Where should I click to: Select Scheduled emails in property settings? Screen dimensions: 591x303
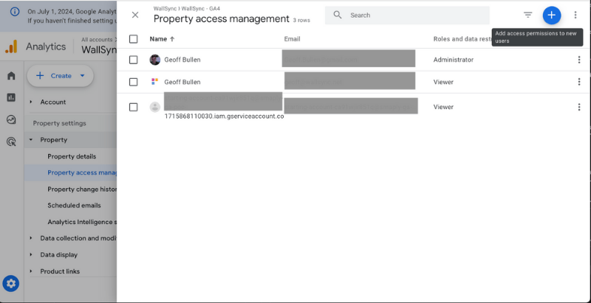pyautogui.click(x=74, y=206)
